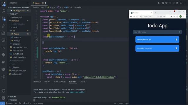
Task: Open browser extensions puzzle icon
Action: point(171,17)
